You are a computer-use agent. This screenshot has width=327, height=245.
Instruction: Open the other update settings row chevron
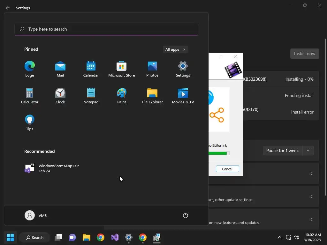tap(311, 197)
